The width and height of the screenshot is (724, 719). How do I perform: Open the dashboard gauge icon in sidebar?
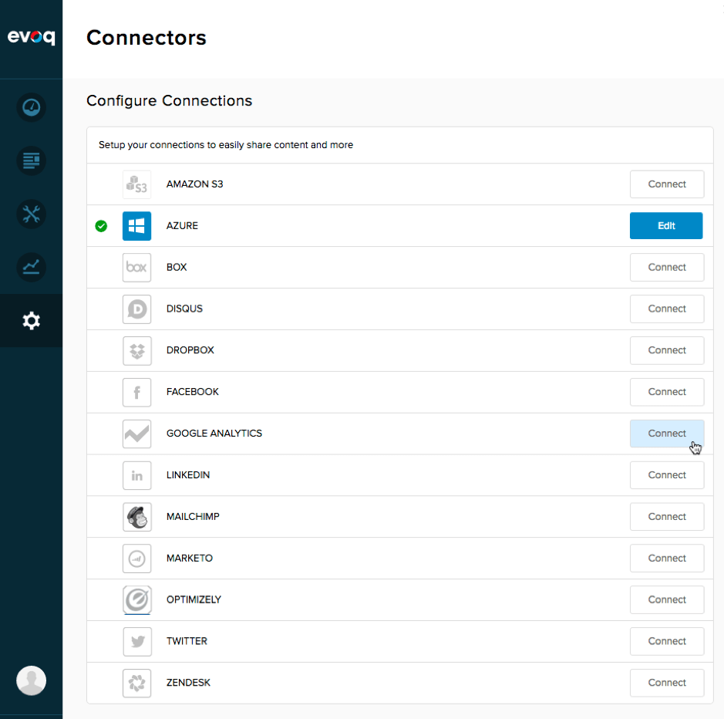(x=32, y=107)
